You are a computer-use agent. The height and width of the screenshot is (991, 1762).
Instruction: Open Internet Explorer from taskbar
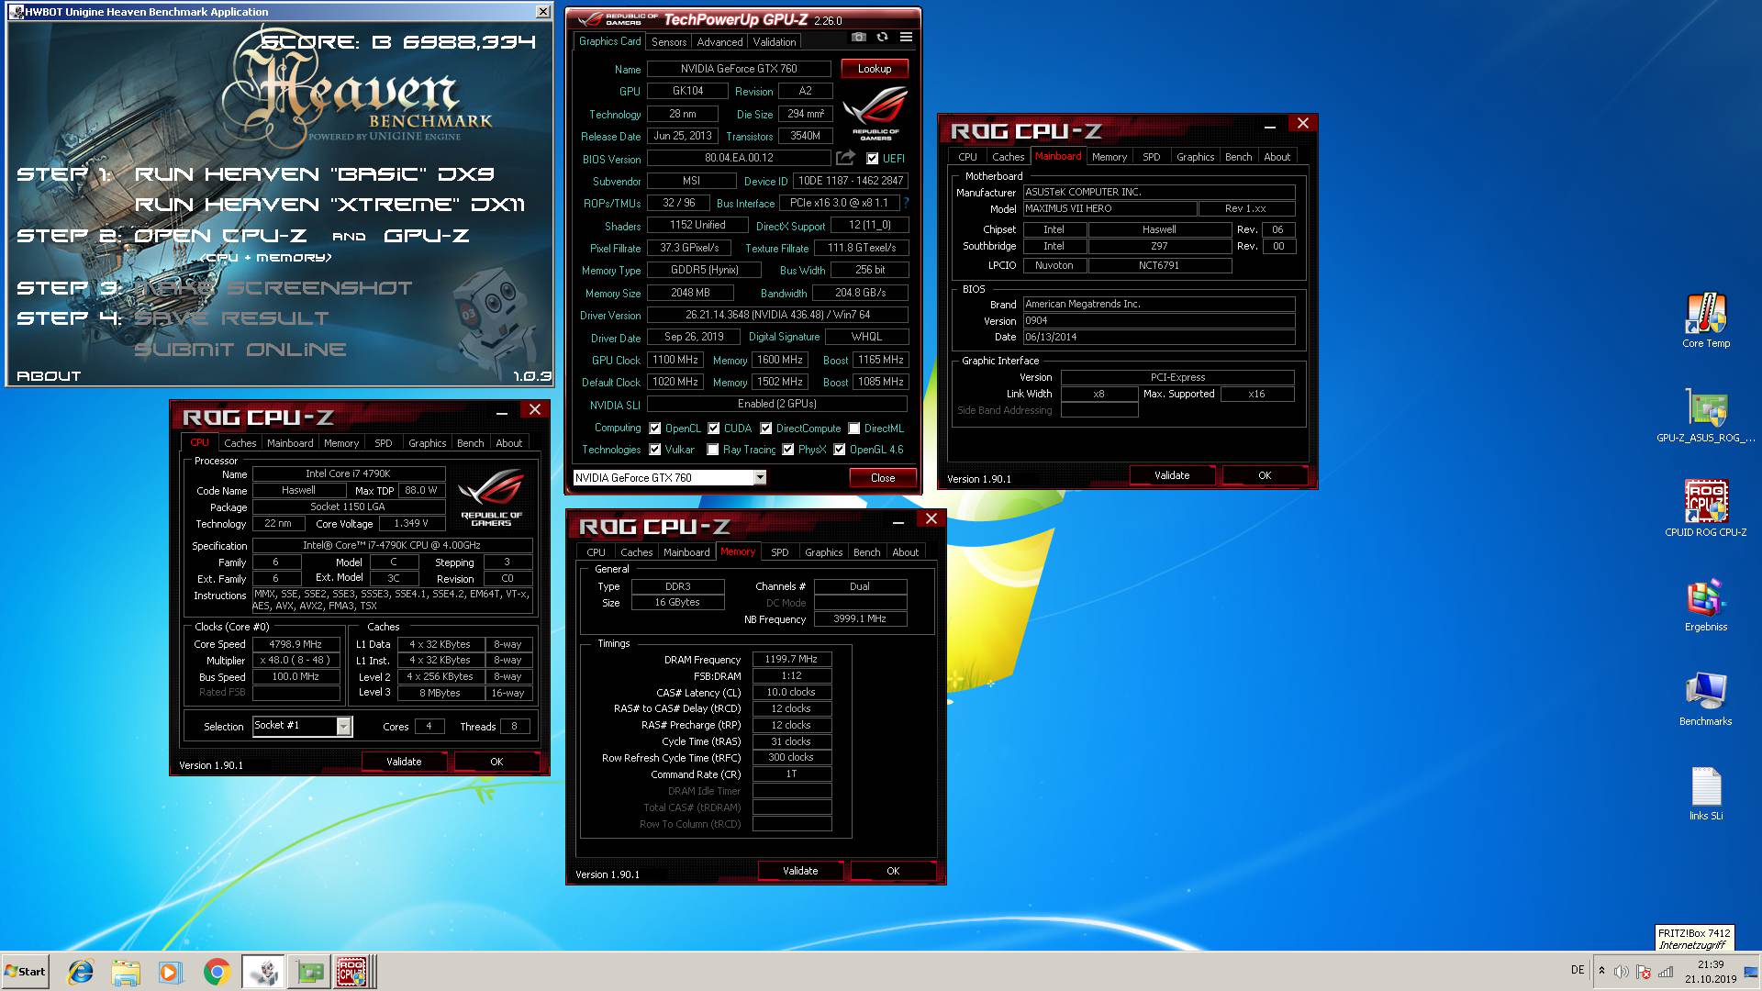click(81, 972)
